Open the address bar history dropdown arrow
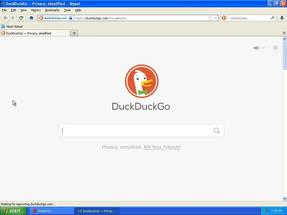 click(x=216, y=18)
